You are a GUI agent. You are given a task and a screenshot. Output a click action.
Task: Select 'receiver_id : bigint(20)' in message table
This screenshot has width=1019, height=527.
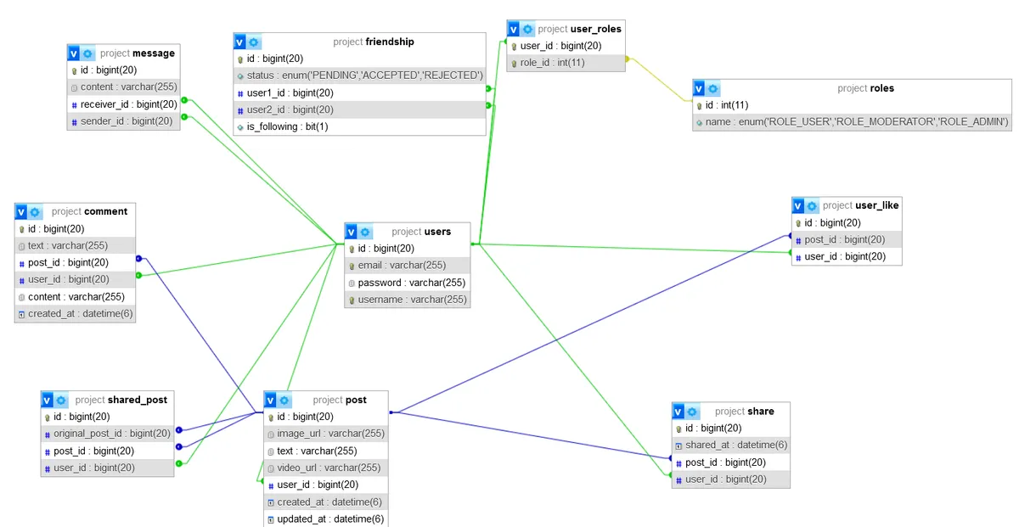[x=124, y=104]
